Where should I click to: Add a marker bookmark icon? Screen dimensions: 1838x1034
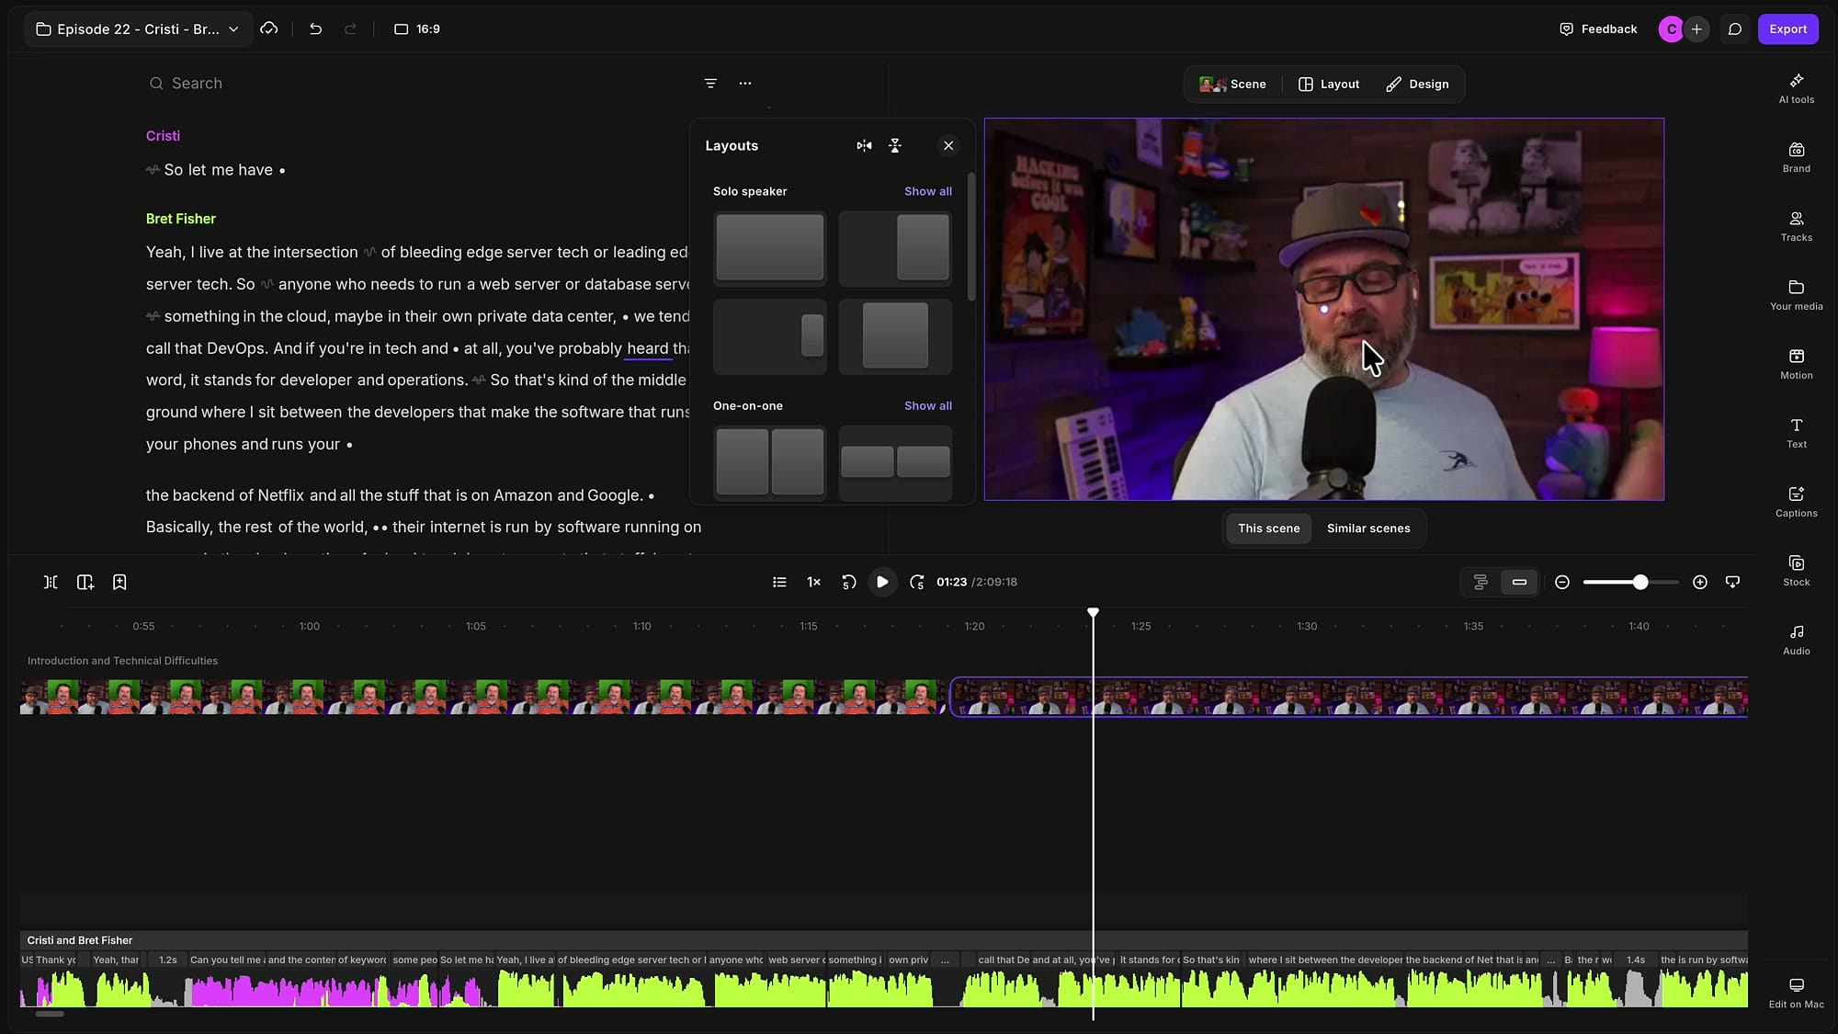coord(119,582)
